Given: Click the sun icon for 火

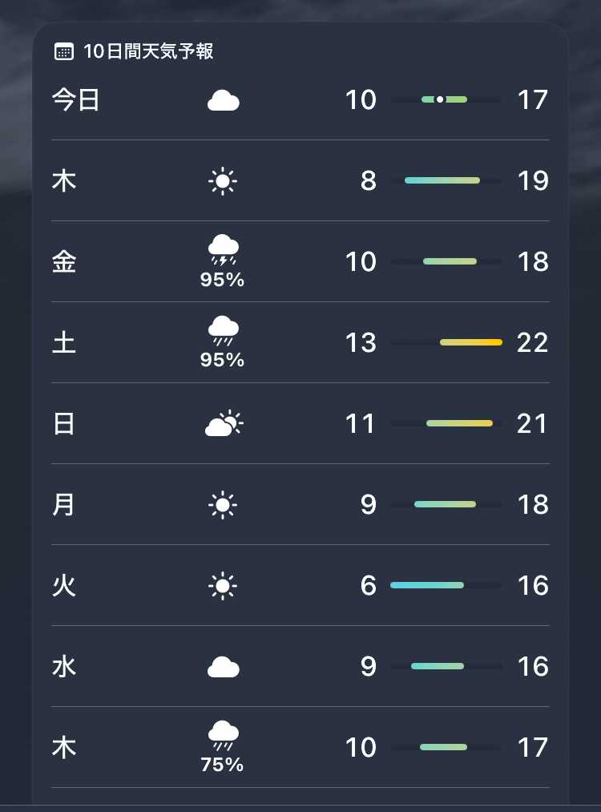Looking at the screenshot, I should coord(223,586).
